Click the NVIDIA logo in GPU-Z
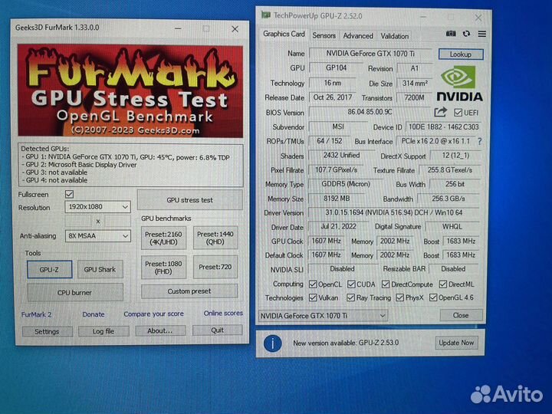This screenshot has height=414, width=552. (x=459, y=84)
